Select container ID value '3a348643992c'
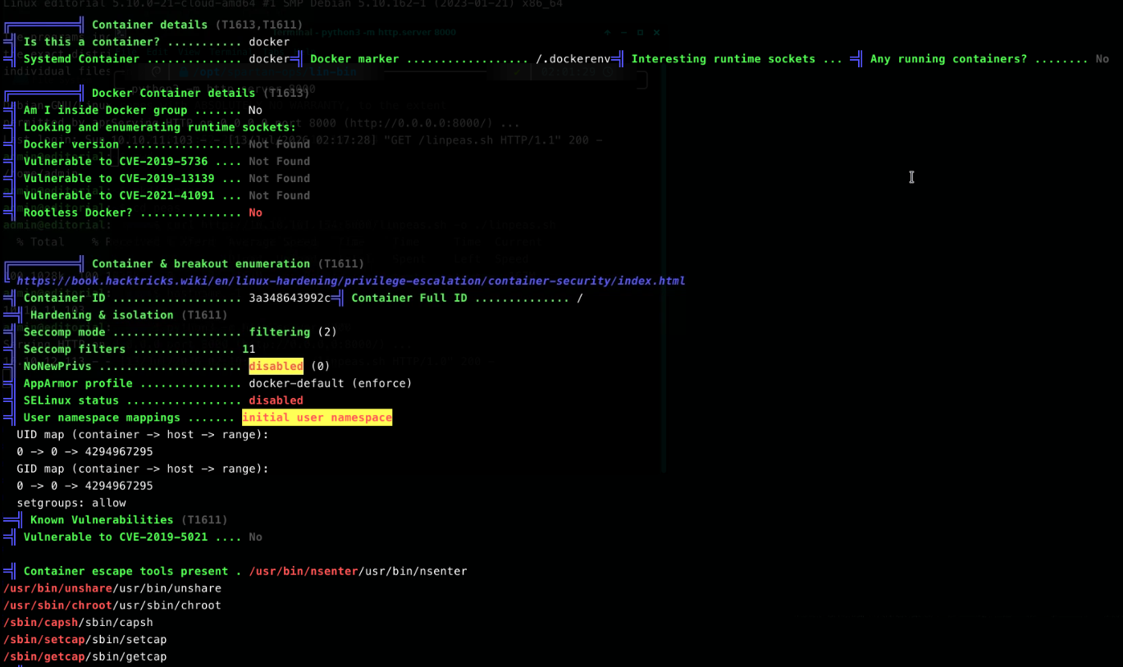 [290, 298]
